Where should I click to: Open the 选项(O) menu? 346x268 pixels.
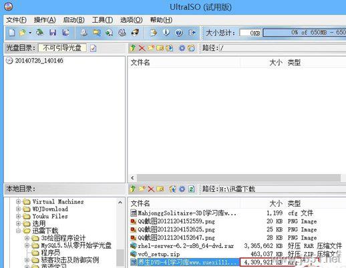[x=132, y=20]
